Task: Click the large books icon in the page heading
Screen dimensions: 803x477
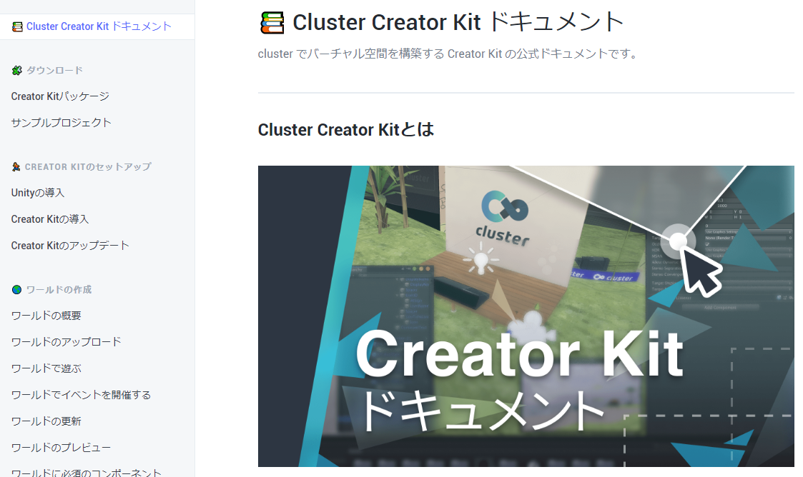Action: 272,23
